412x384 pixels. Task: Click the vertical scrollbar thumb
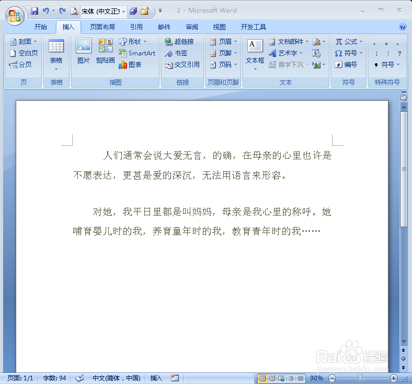click(x=404, y=169)
